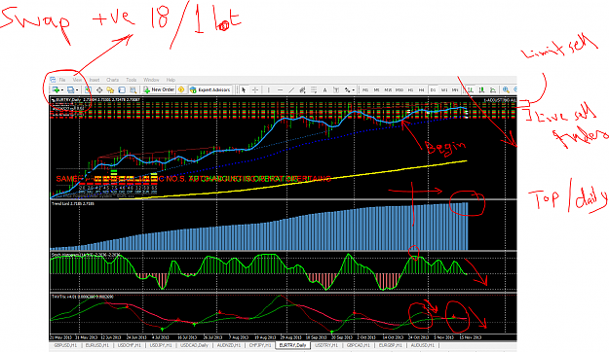Toggle the Expert Advisors button

pyautogui.click(x=210, y=89)
